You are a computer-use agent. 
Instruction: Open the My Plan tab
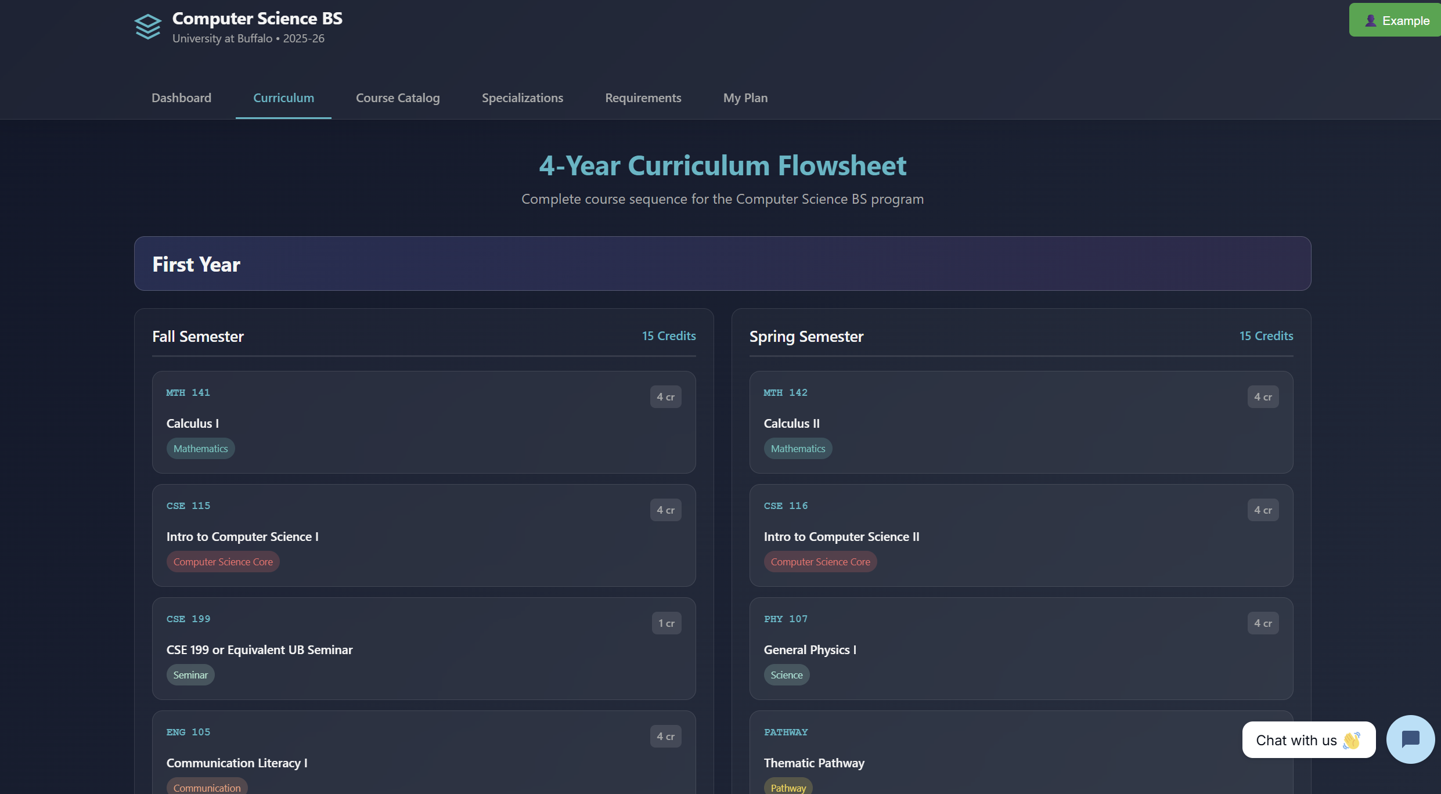click(x=745, y=98)
